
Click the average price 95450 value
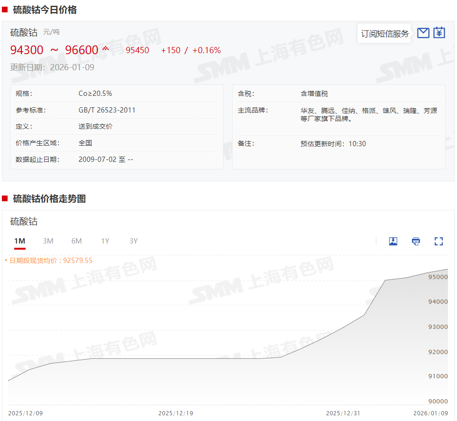coord(137,50)
